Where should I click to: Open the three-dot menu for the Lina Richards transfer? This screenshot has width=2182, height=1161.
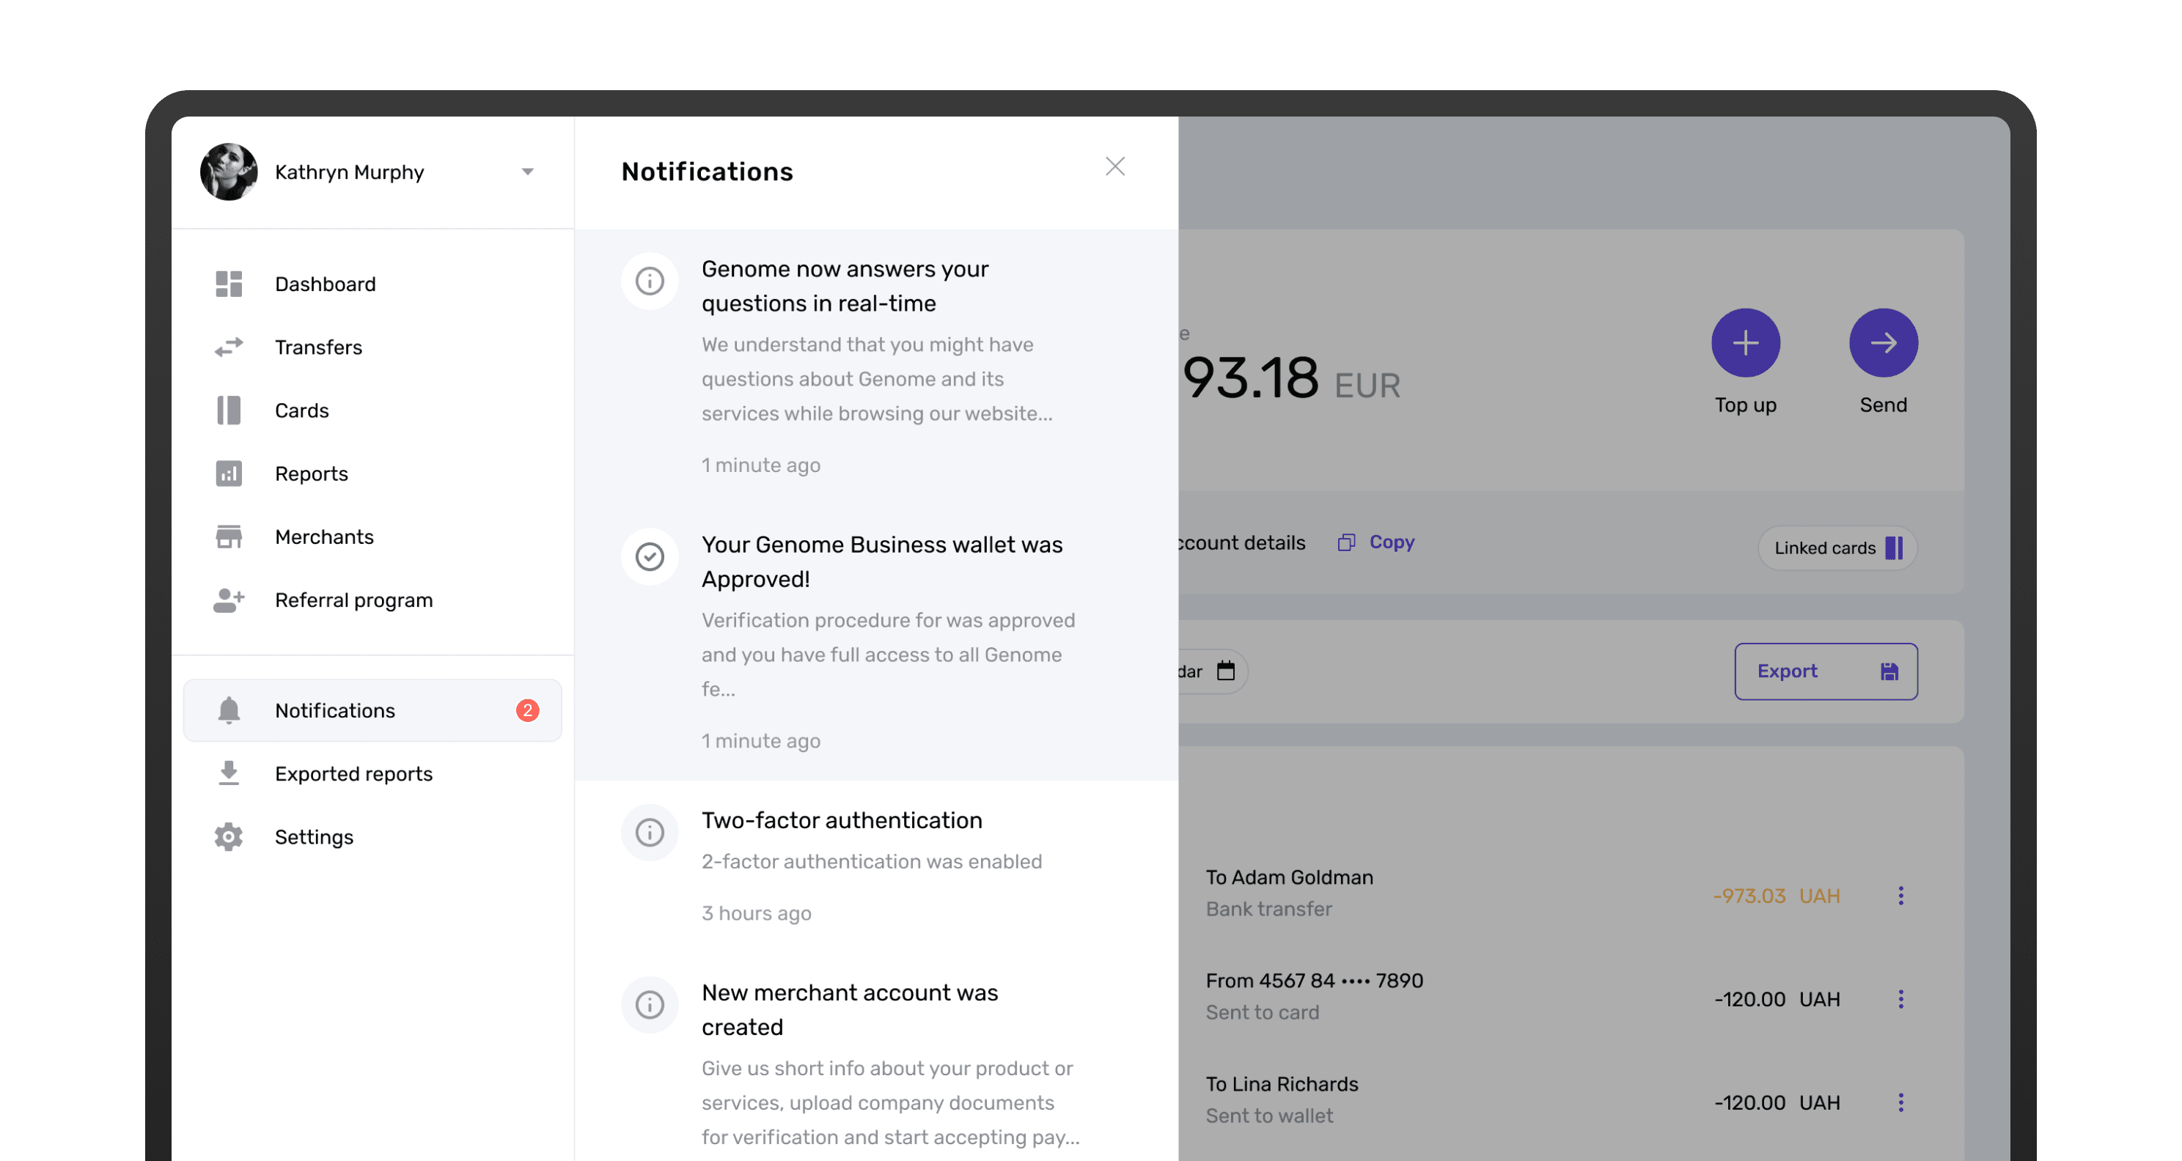click(1902, 1102)
